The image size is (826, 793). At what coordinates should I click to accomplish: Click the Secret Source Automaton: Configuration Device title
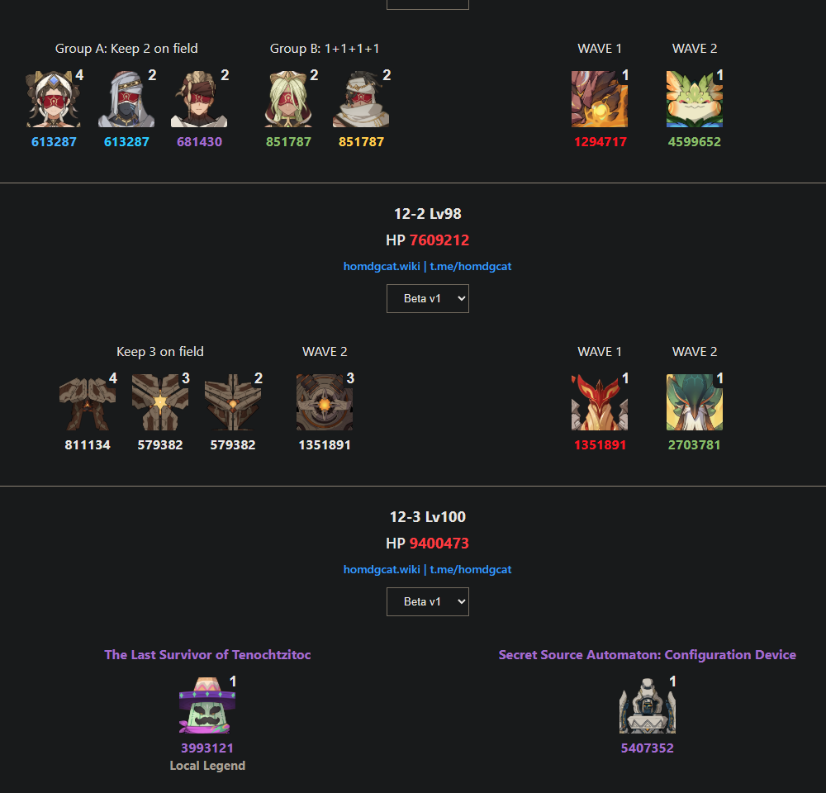(647, 654)
